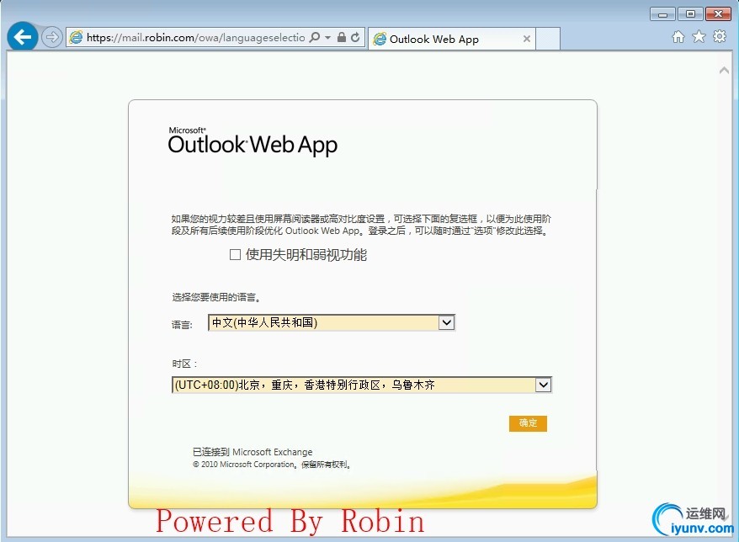Close the Outlook Web App tab
Viewport: 739px width, 542px height.
527,39
